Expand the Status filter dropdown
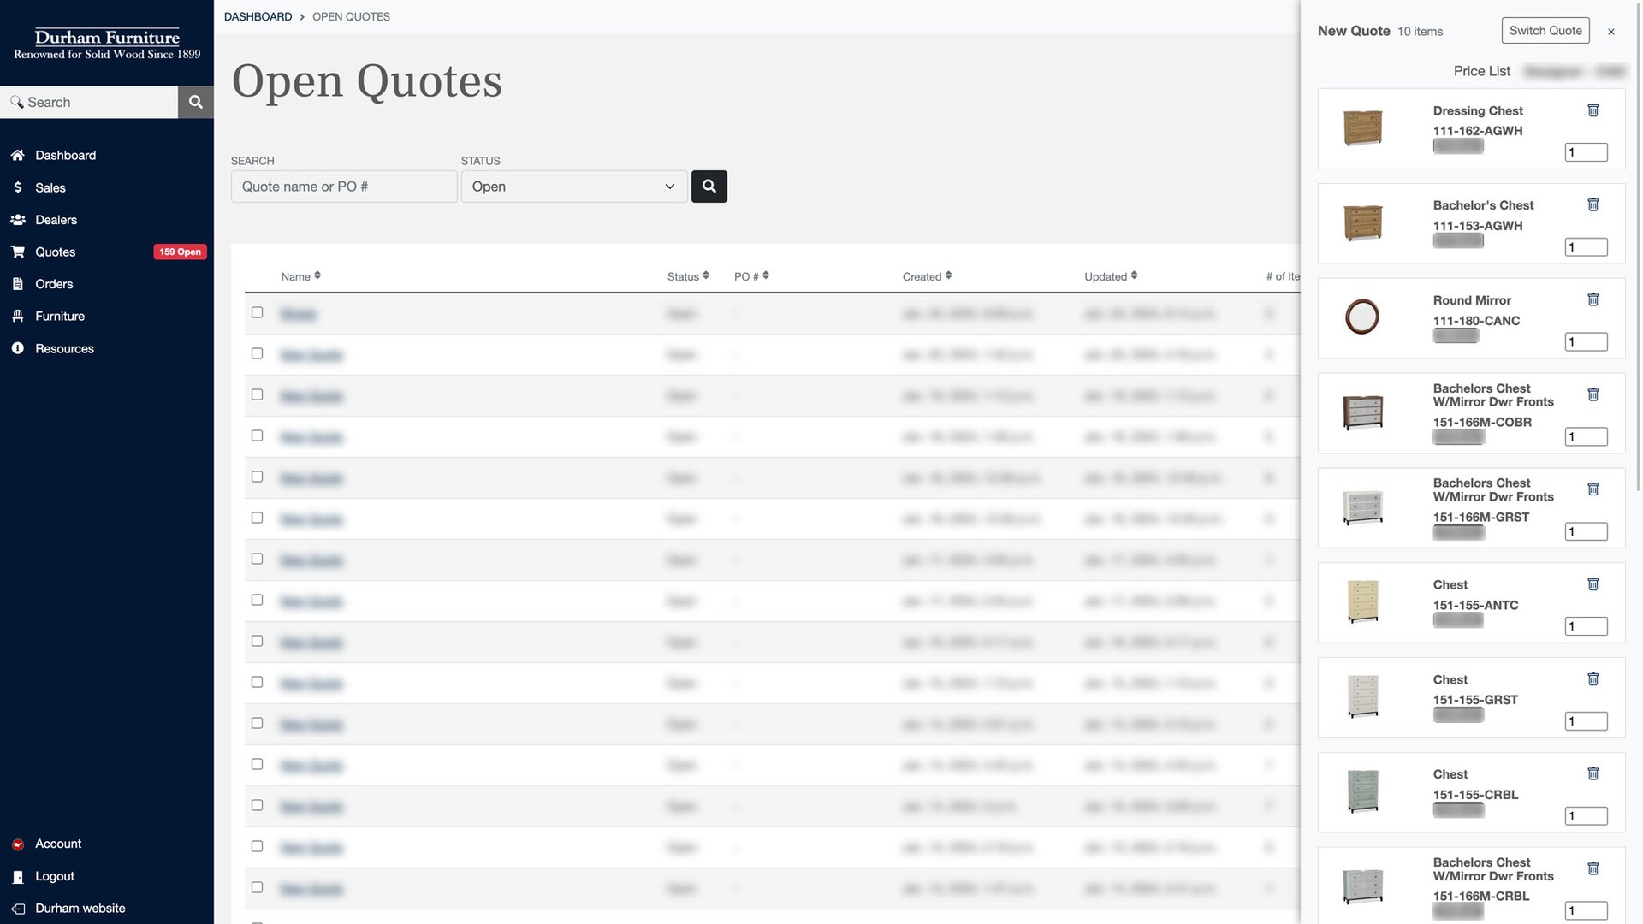1643x924 pixels. click(570, 187)
